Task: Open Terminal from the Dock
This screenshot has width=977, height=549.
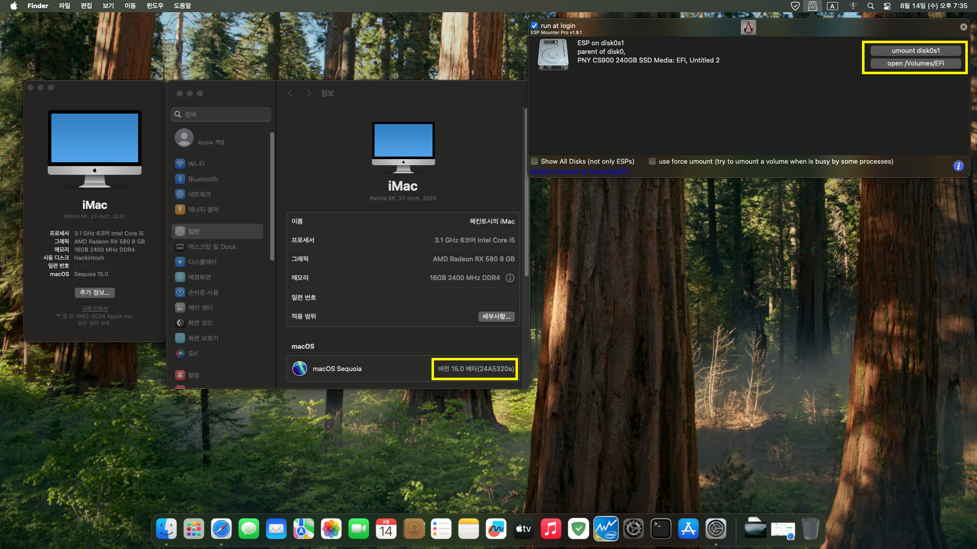Action: [661, 529]
